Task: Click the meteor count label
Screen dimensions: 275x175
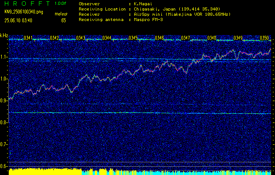Action: (x=61, y=14)
